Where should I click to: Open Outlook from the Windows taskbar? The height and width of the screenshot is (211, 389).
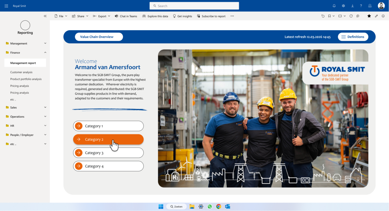coord(228,206)
